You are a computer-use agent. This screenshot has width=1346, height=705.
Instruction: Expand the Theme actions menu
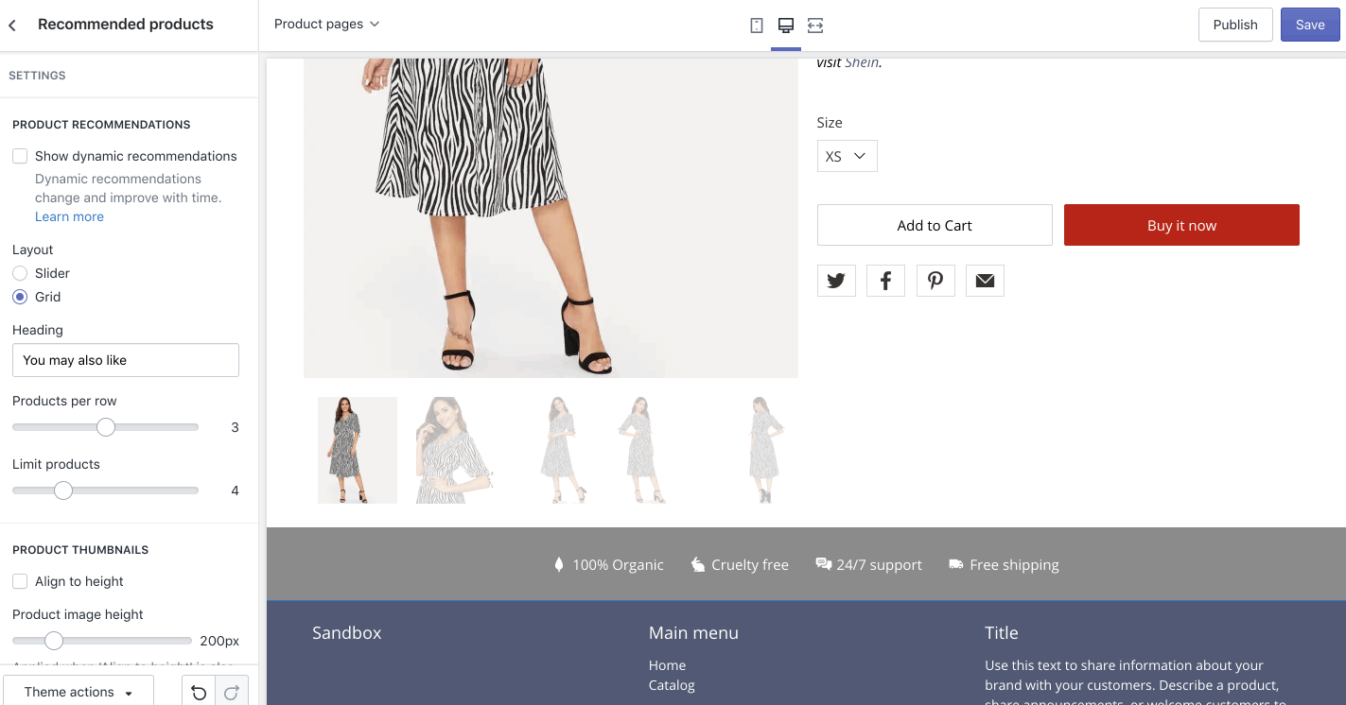click(x=79, y=692)
